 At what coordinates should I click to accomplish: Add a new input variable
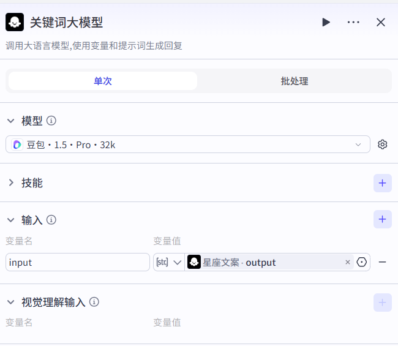pos(383,219)
